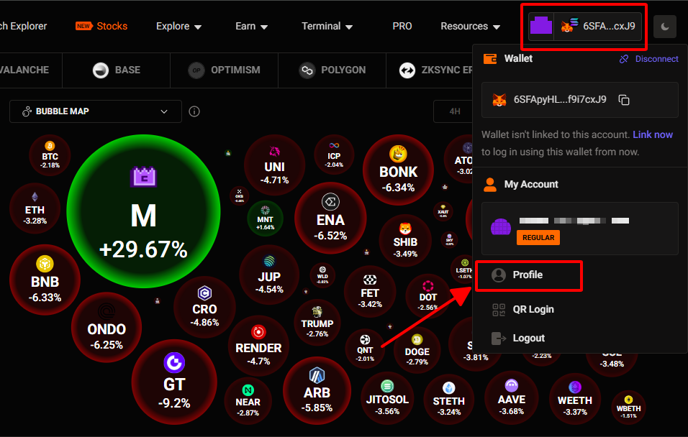The image size is (688, 437).
Task: Toggle dark mode moon icon
Action: click(x=665, y=27)
